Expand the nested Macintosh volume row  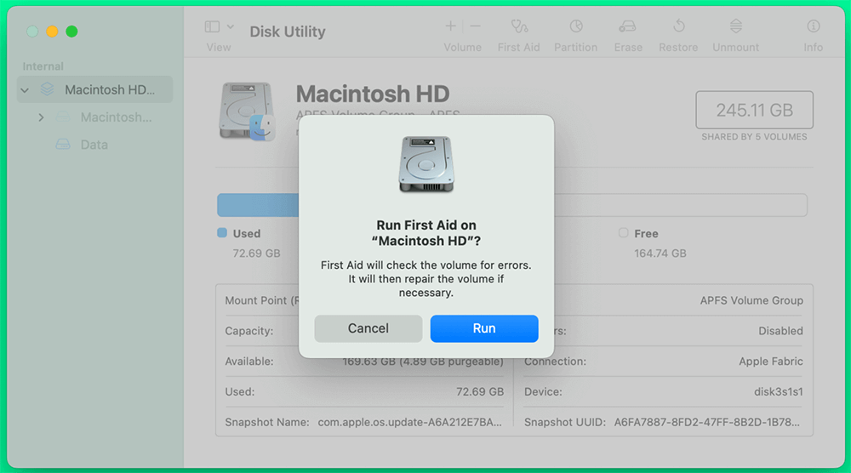click(x=41, y=117)
